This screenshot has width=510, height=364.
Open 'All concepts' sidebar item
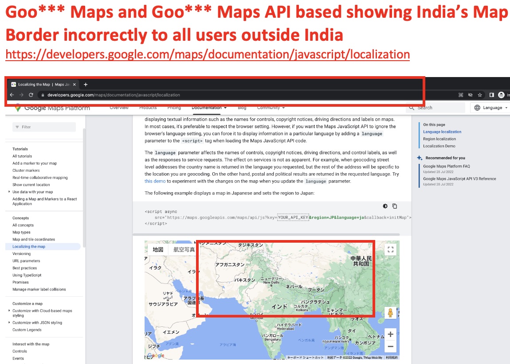tap(23, 225)
